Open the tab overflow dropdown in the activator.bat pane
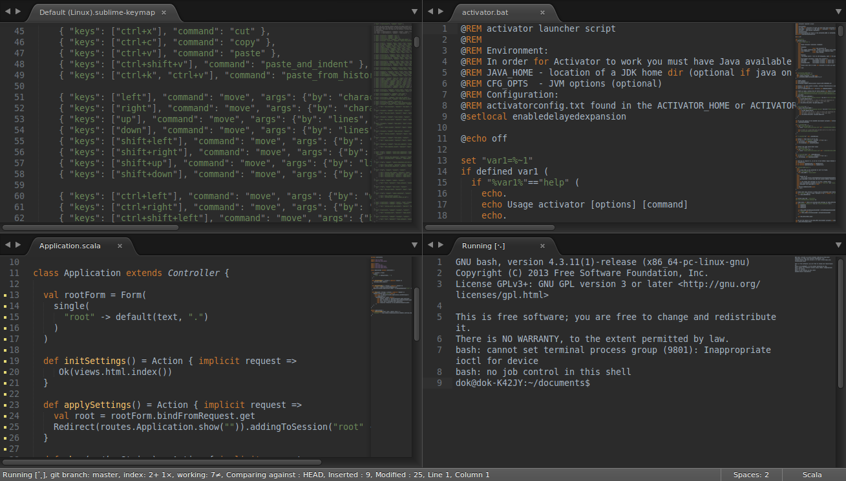This screenshot has width=846, height=481. click(x=837, y=11)
